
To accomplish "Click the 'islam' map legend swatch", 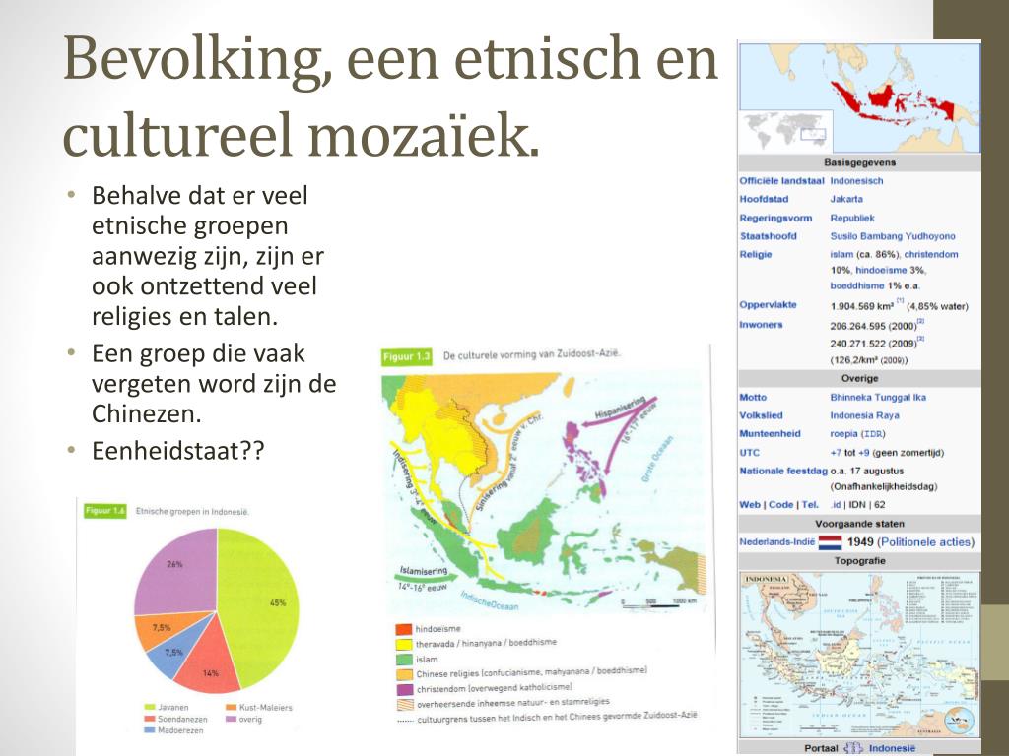I will 404,659.
